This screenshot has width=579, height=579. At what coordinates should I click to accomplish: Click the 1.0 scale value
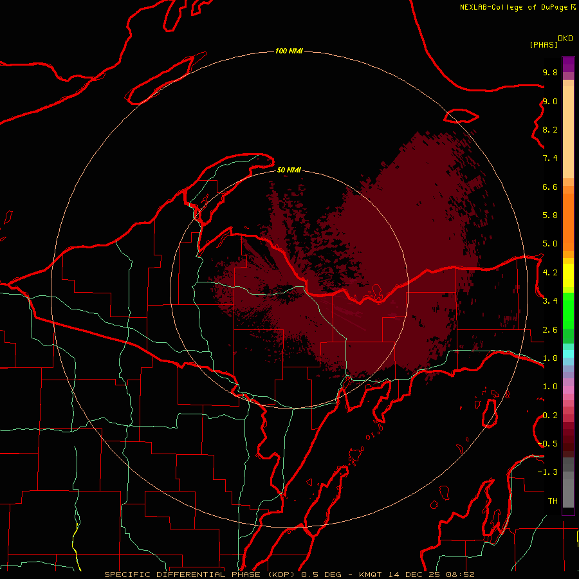(x=550, y=387)
